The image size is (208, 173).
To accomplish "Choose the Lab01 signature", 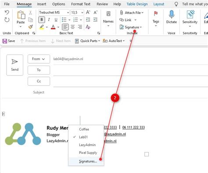I will point(86,137).
